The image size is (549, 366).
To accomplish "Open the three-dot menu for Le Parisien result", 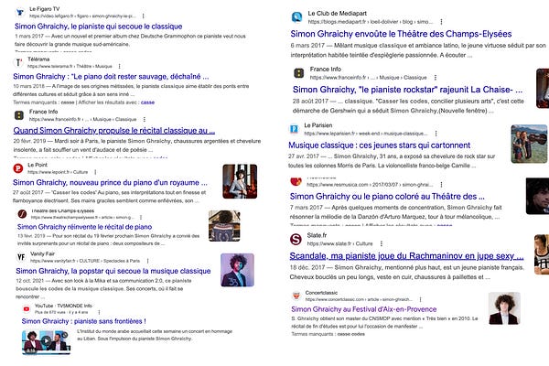I will (436, 134).
